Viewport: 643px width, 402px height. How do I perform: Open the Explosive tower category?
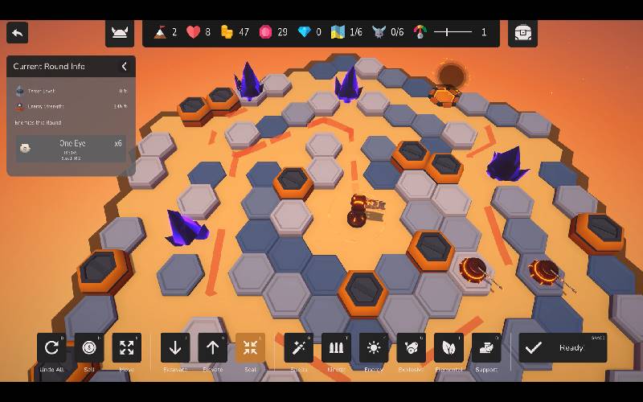411,347
